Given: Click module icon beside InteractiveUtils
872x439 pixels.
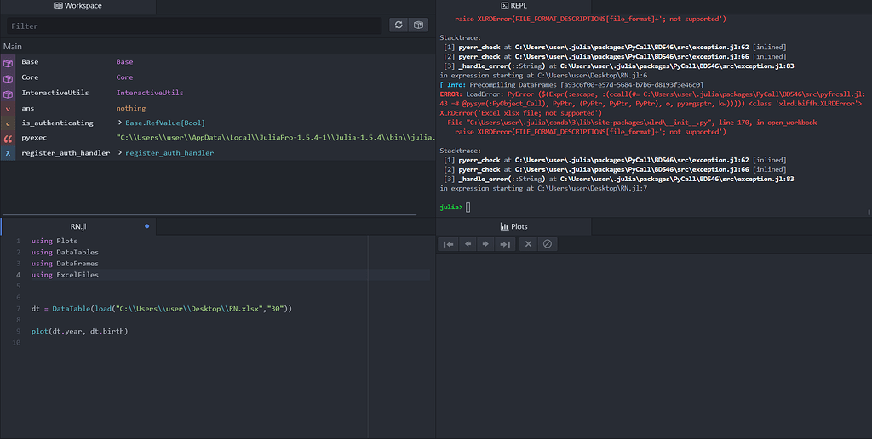Looking at the screenshot, I should [x=8, y=94].
